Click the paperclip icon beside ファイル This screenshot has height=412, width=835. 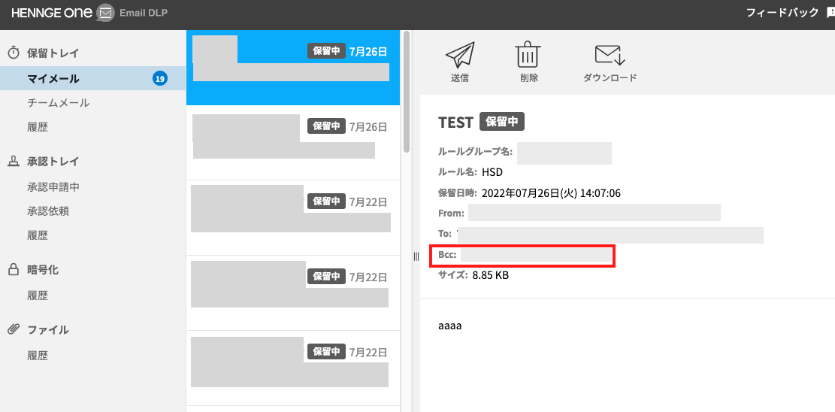point(14,329)
